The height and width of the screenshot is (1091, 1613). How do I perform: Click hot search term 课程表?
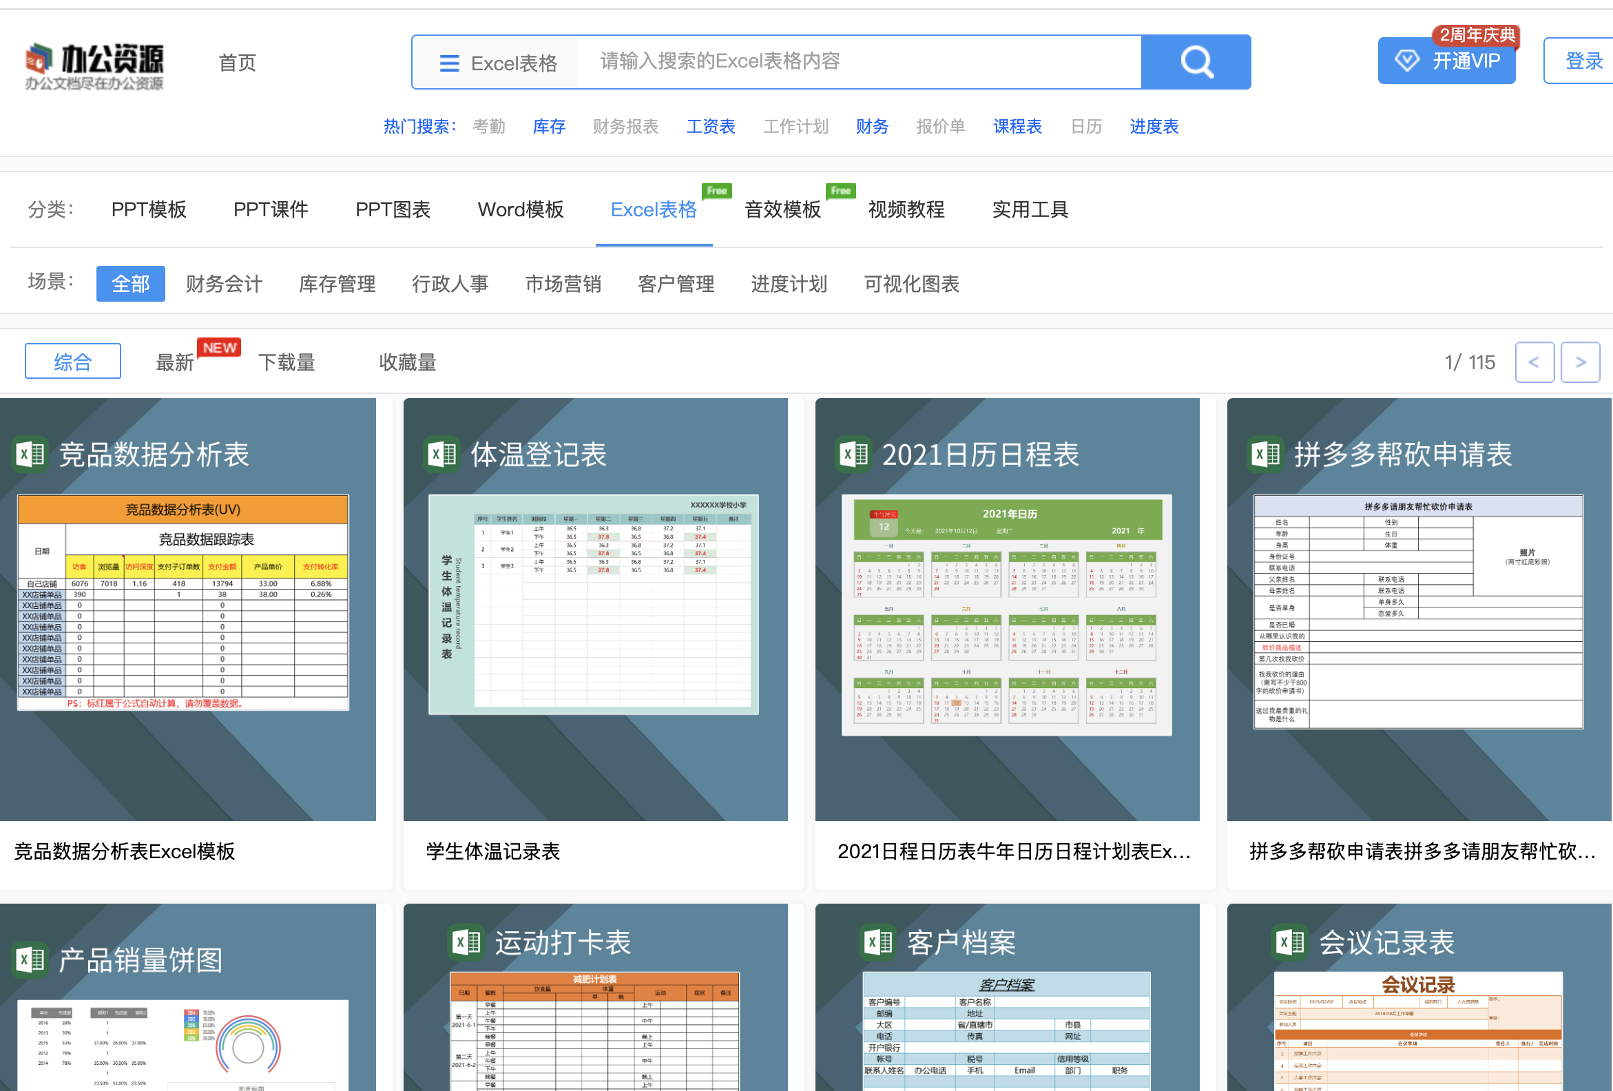[1017, 126]
